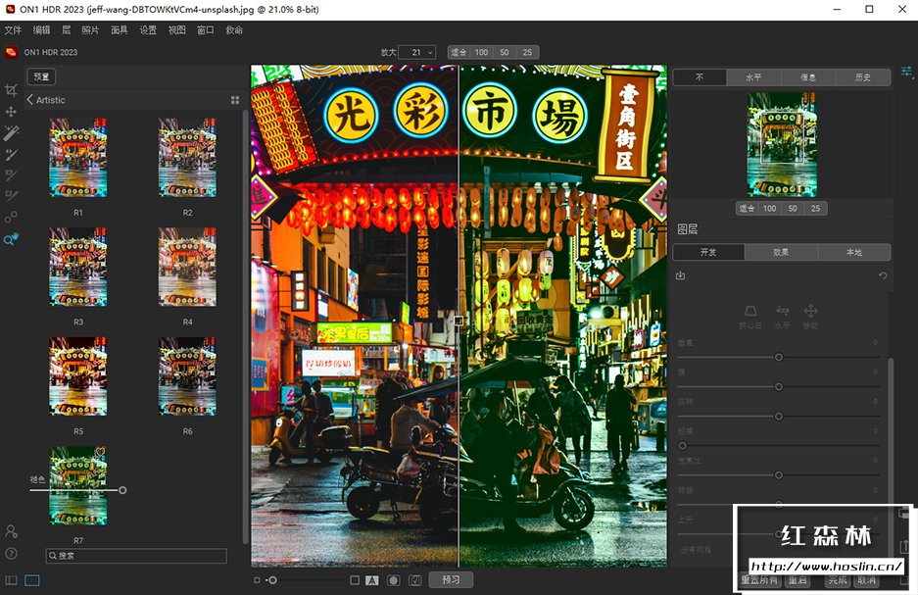The image size is (918, 595).
Task: Toggle the soft proof checkbox in the bottom bar
Action: point(414,581)
